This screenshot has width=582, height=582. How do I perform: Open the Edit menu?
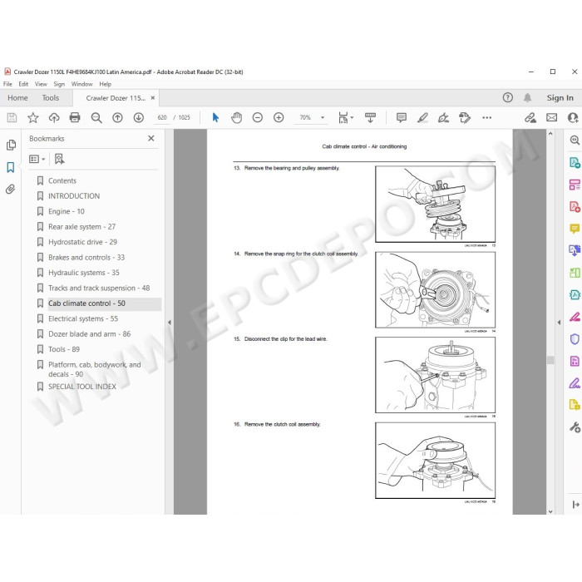(x=23, y=84)
